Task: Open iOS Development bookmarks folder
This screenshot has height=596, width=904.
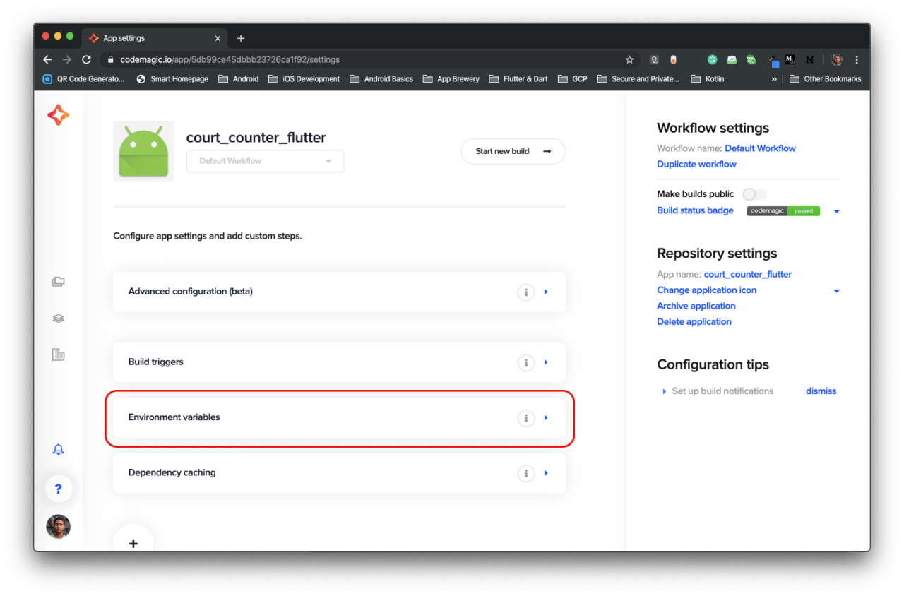Action: [x=304, y=79]
